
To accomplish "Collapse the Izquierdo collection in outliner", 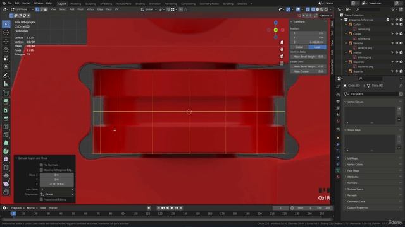I will [x=346, y=62].
